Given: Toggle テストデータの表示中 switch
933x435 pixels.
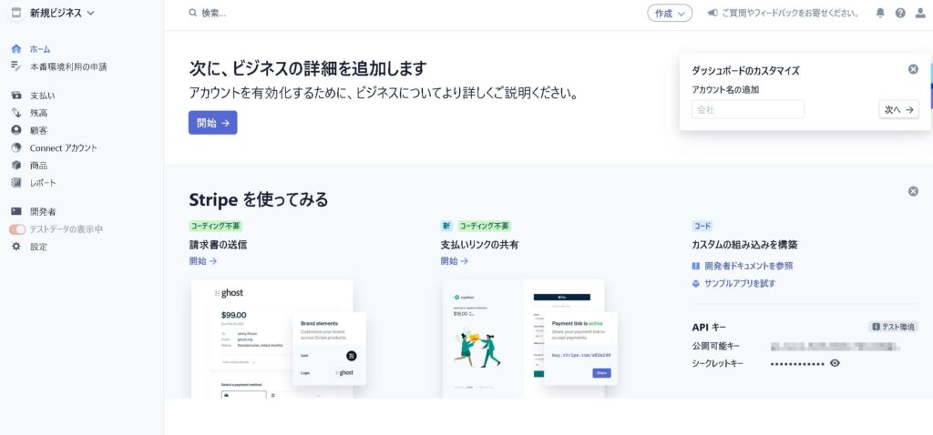Looking at the screenshot, I should pyautogui.click(x=17, y=229).
